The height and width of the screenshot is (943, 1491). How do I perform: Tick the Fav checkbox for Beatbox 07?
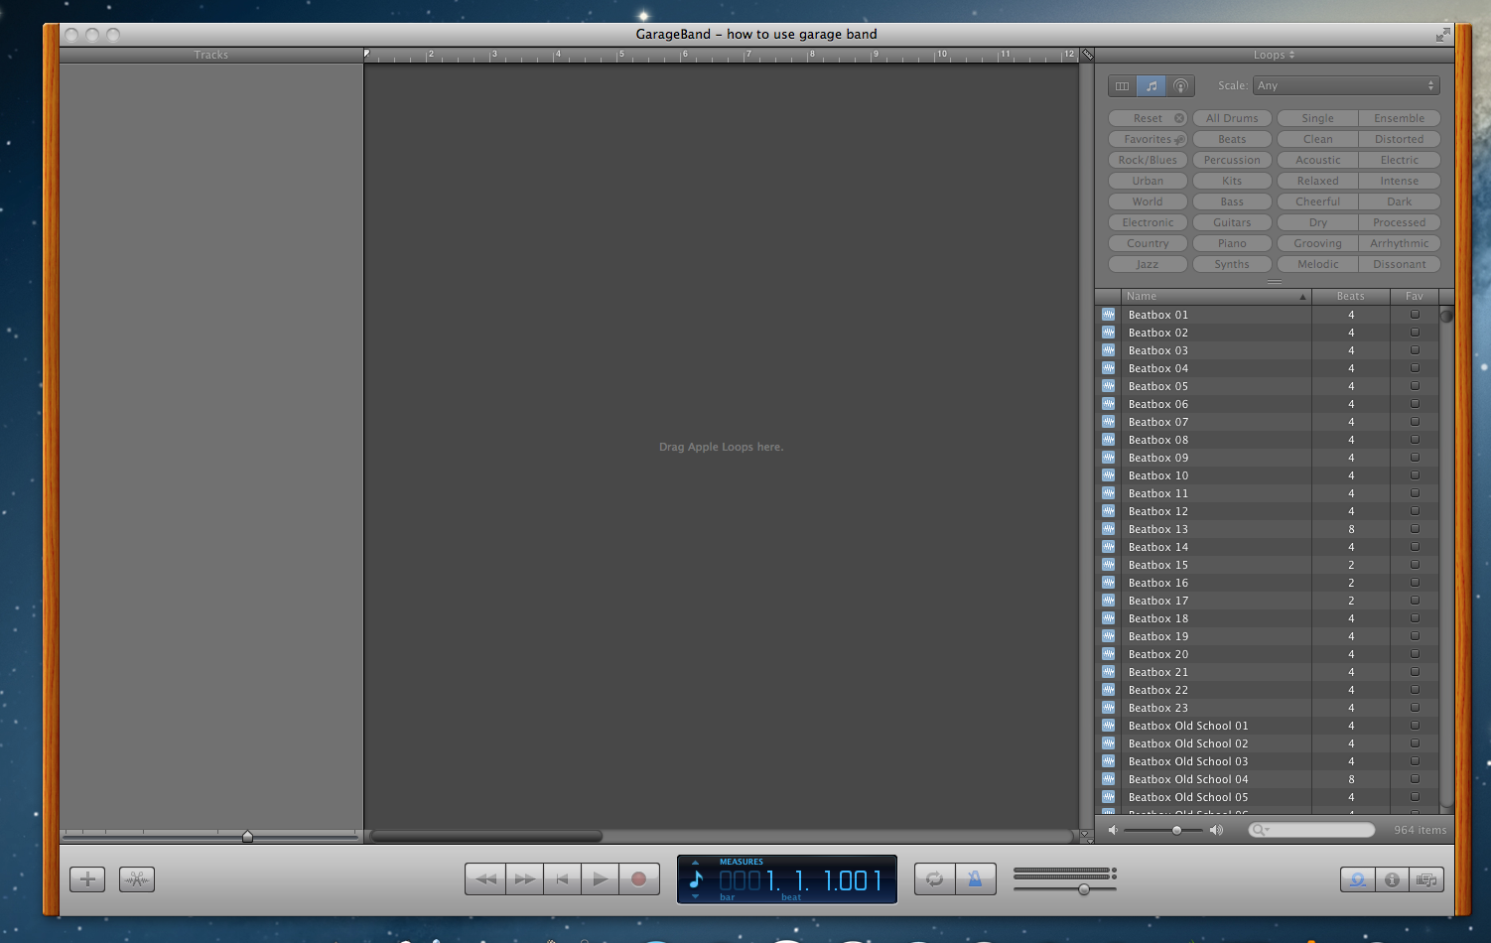pyautogui.click(x=1415, y=422)
